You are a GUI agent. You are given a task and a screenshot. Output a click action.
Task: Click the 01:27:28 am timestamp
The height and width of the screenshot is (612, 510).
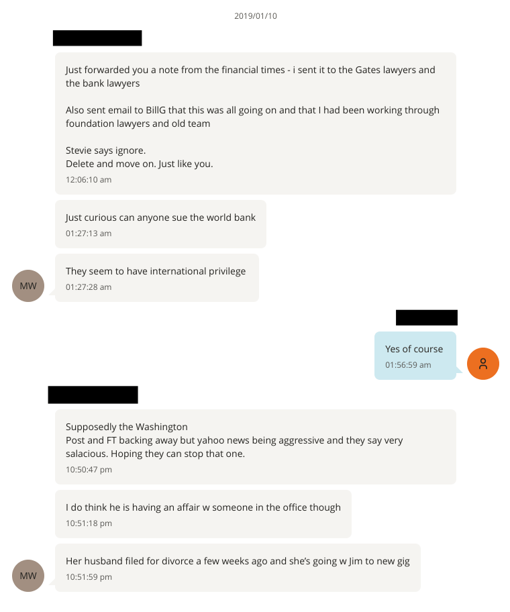89,287
